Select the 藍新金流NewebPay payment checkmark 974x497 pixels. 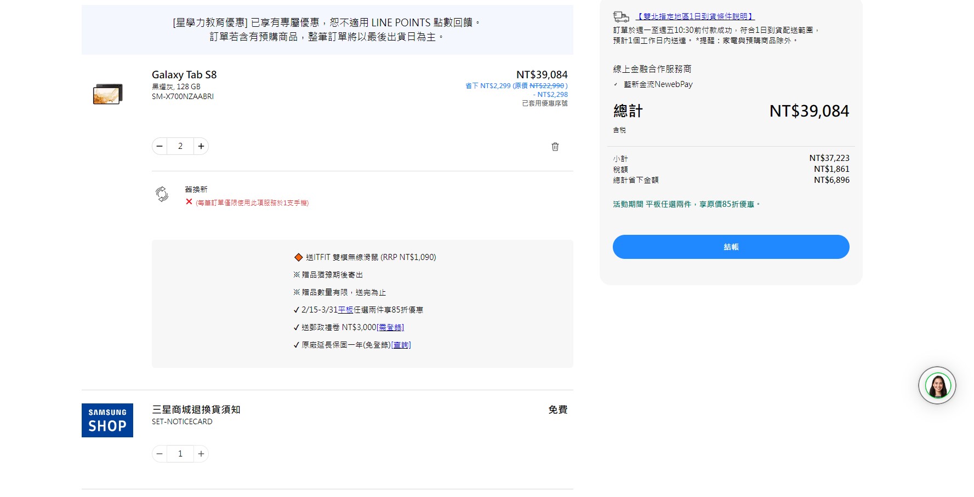tap(617, 84)
